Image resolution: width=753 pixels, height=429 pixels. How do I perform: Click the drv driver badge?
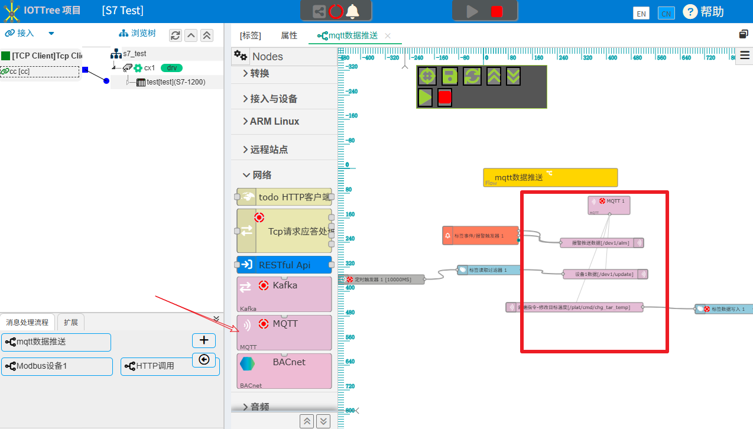click(x=171, y=68)
